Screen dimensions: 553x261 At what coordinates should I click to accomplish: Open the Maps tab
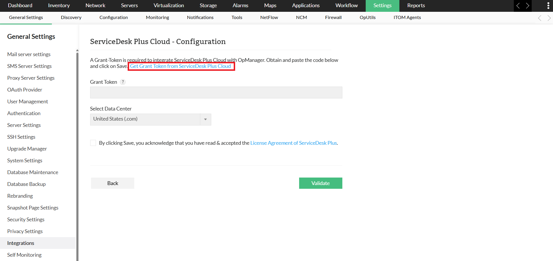(270, 6)
